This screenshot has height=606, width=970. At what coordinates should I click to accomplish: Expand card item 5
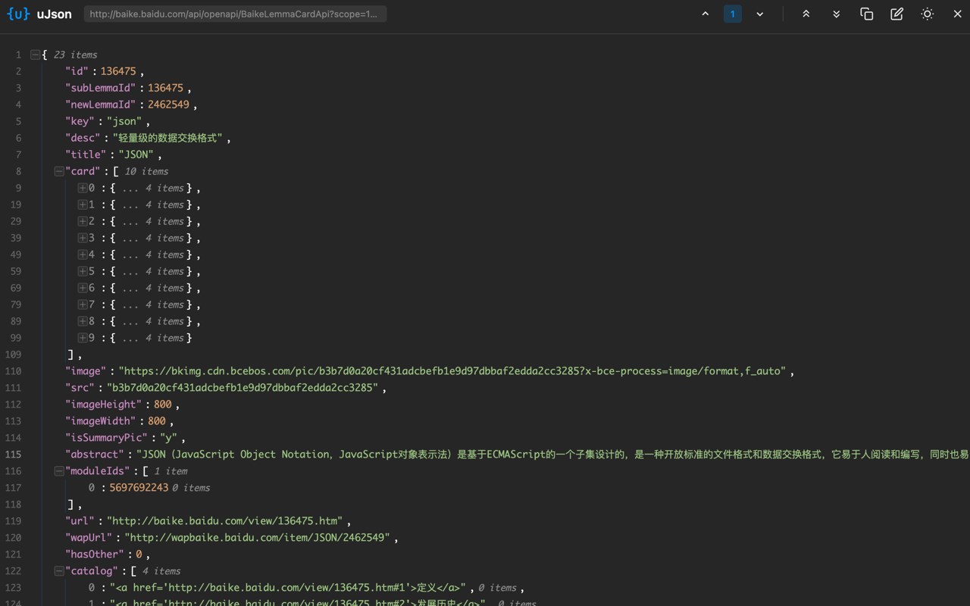click(x=82, y=271)
